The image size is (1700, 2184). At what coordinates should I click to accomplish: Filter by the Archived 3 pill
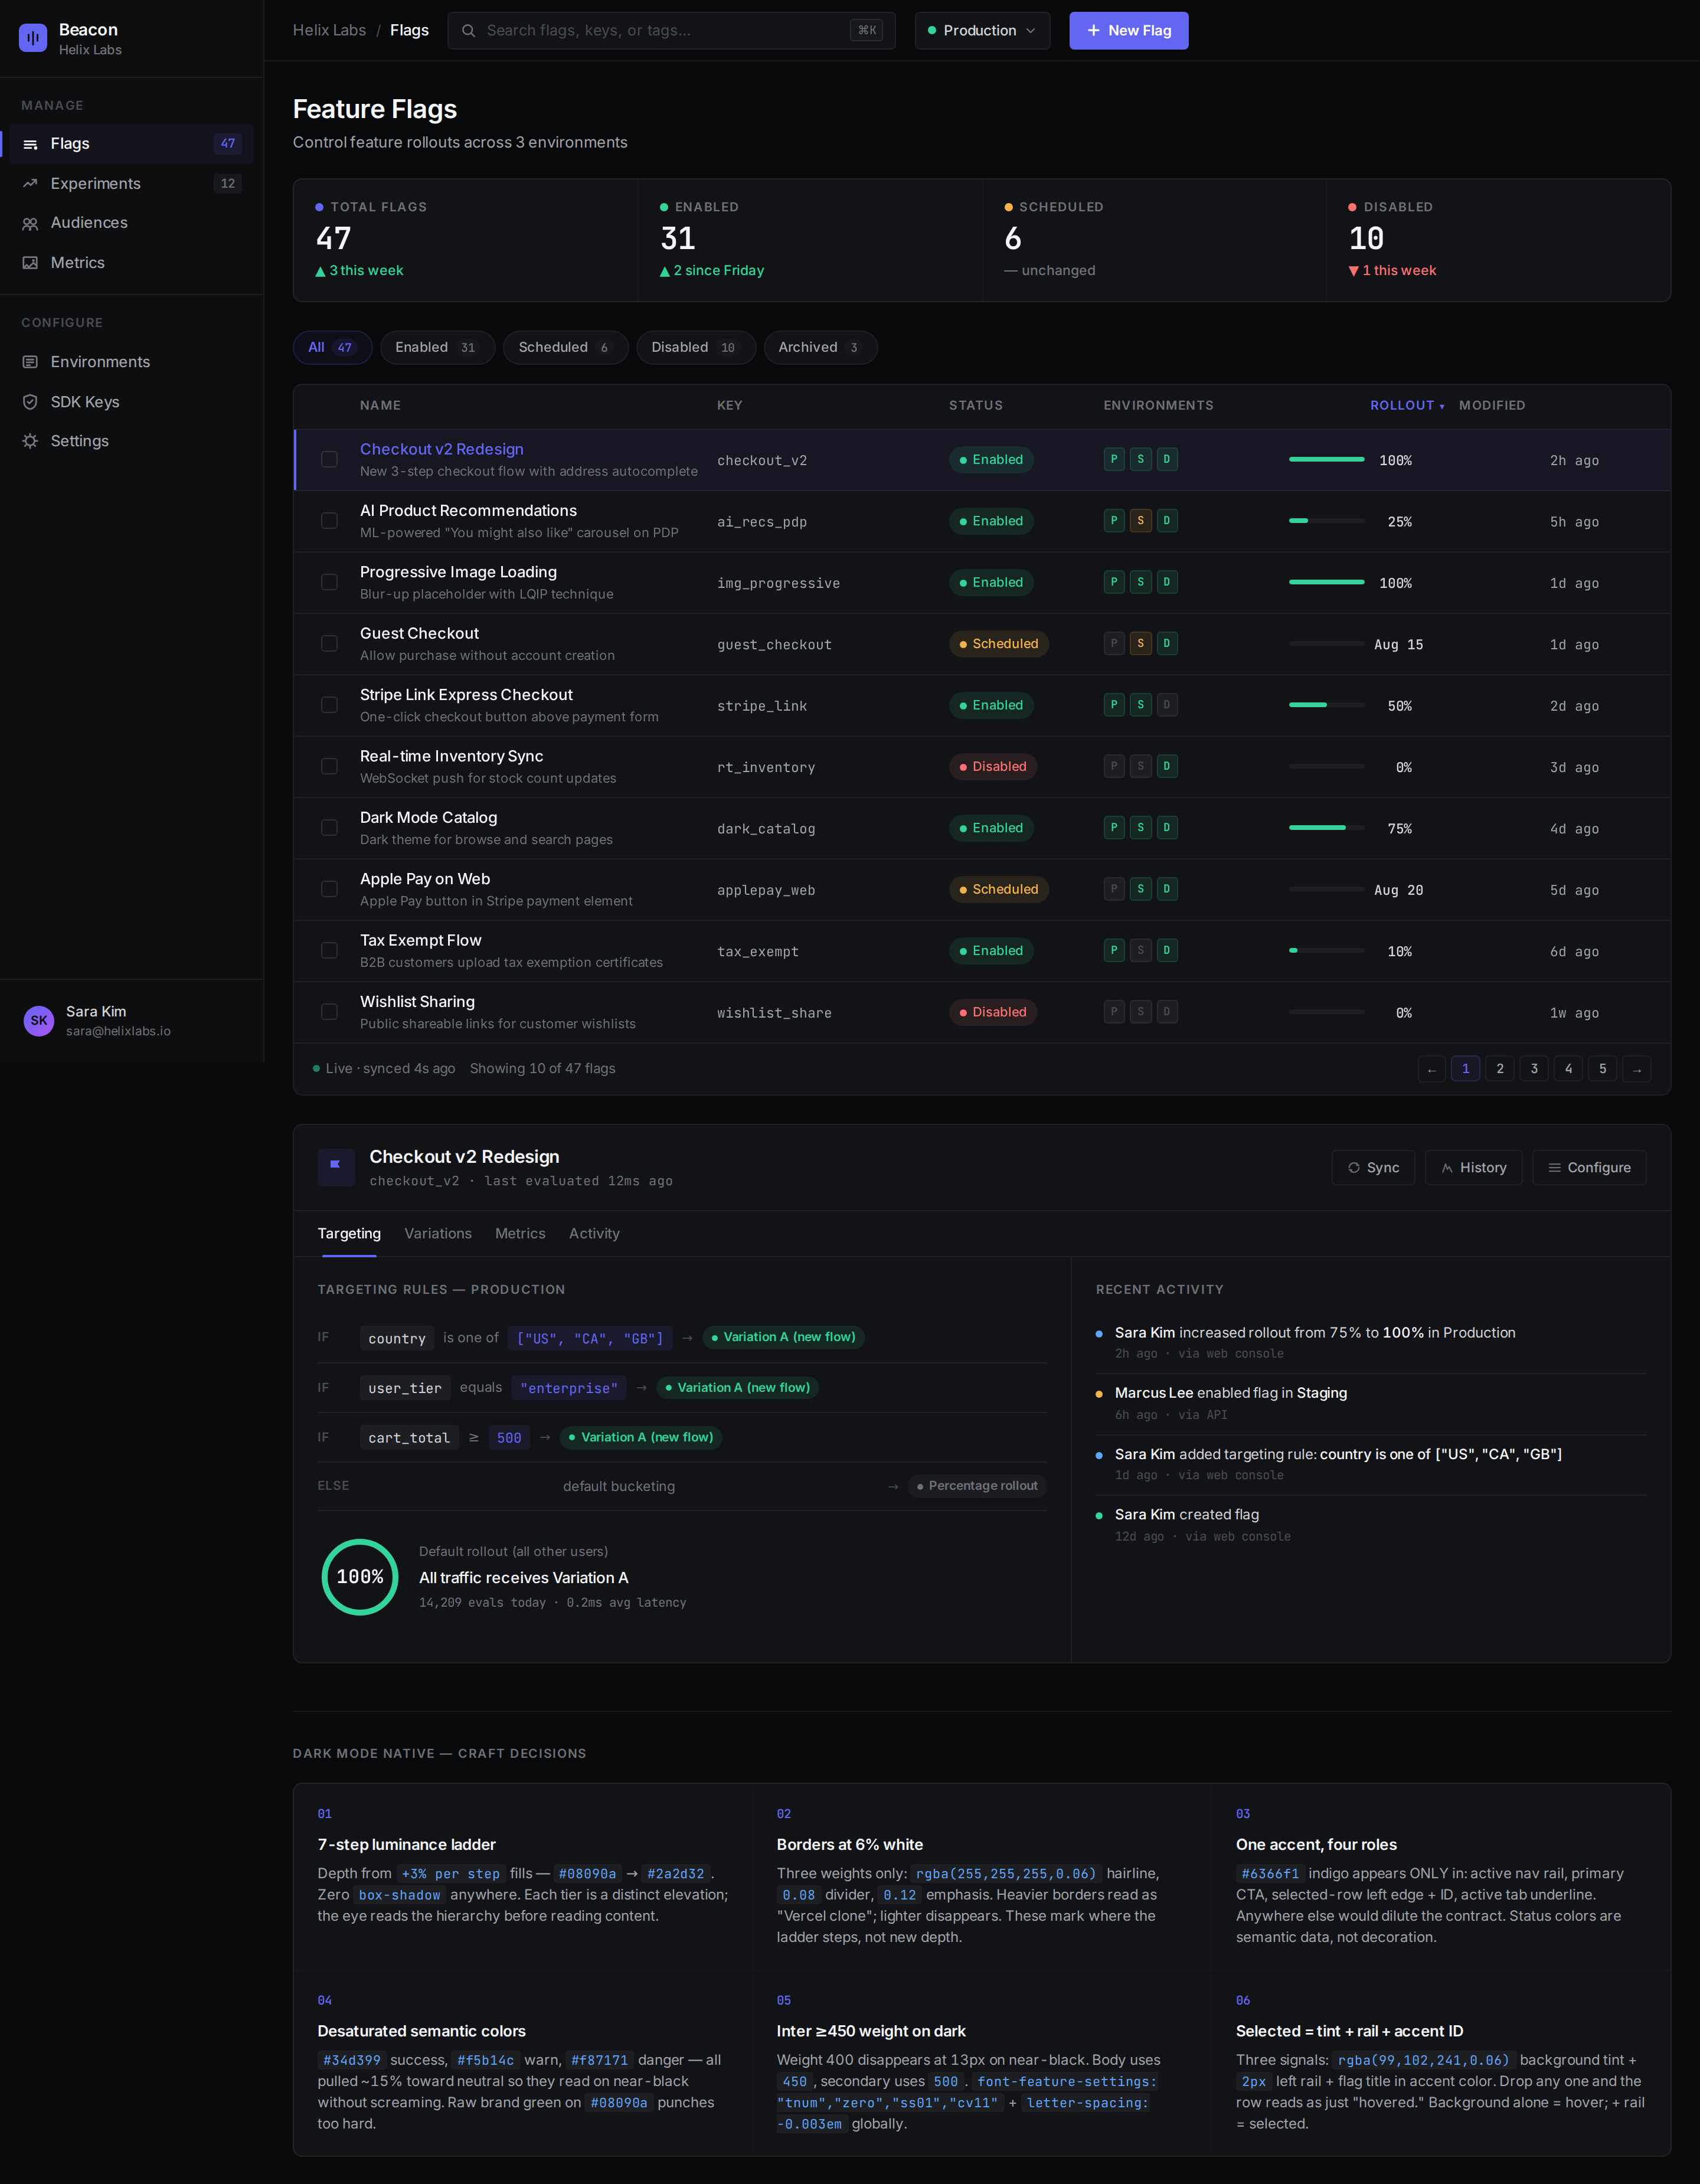coord(820,348)
